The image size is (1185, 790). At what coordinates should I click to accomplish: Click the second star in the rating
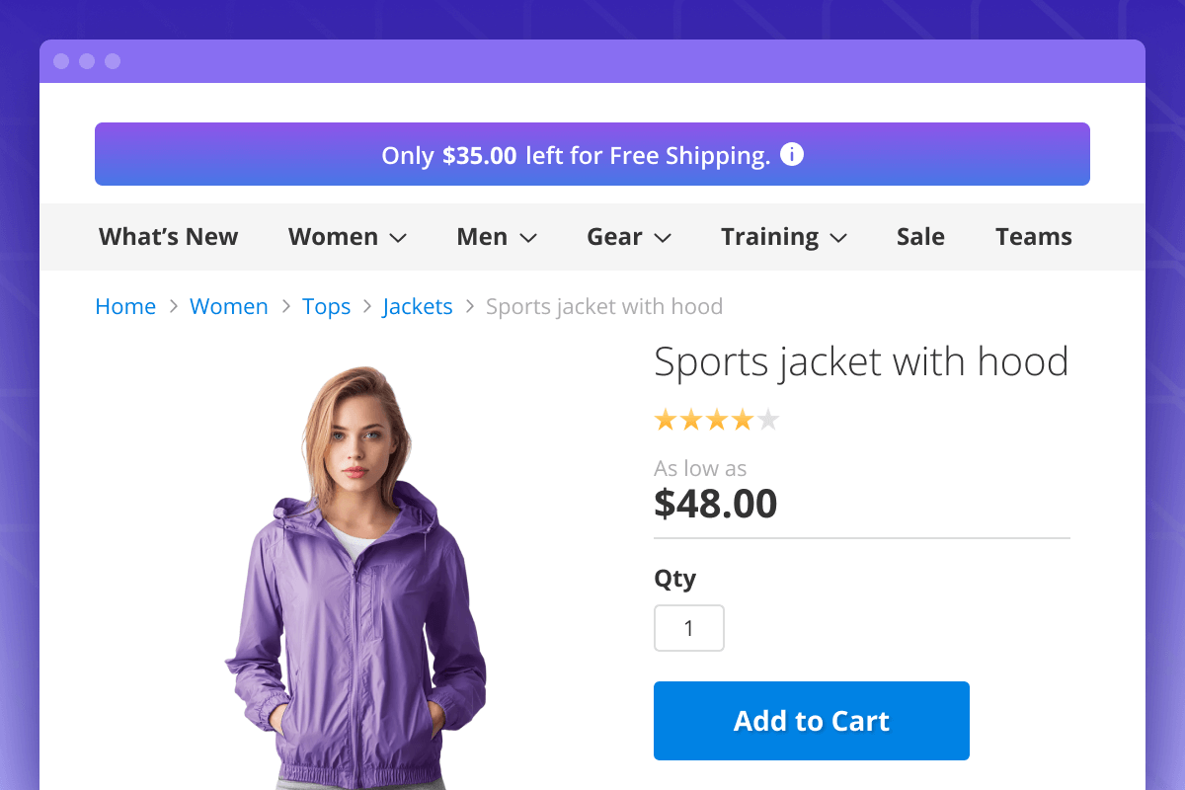[690, 420]
